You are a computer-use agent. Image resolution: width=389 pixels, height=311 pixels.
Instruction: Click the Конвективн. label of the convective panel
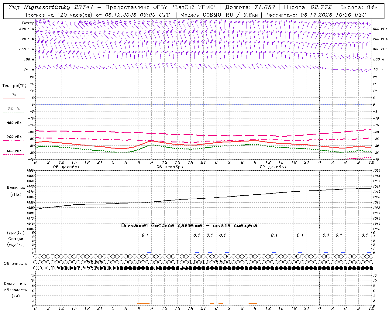click(x=15, y=284)
